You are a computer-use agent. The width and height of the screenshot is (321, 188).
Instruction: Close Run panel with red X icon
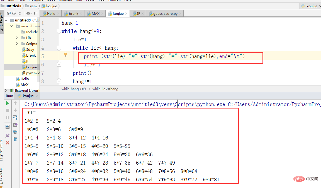click(8, 143)
